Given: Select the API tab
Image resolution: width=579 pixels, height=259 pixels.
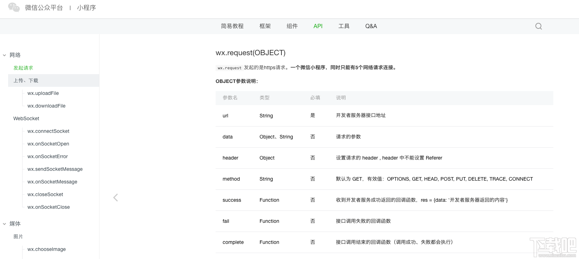Looking at the screenshot, I should click(x=318, y=26).
